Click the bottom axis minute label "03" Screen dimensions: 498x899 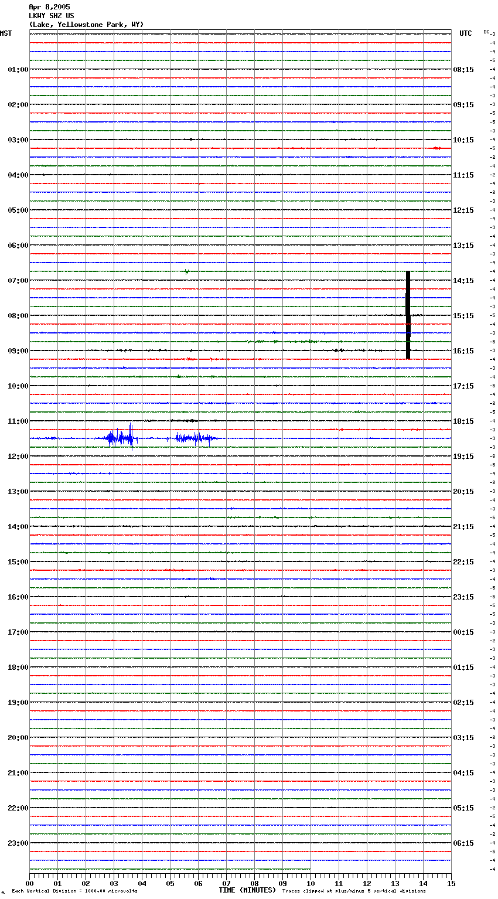[114, 883]
